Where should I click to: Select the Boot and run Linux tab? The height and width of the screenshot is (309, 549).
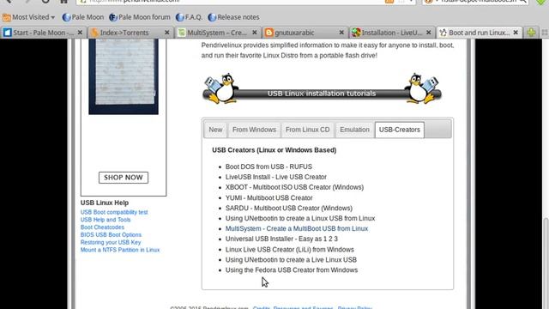(x=479, y=33)
